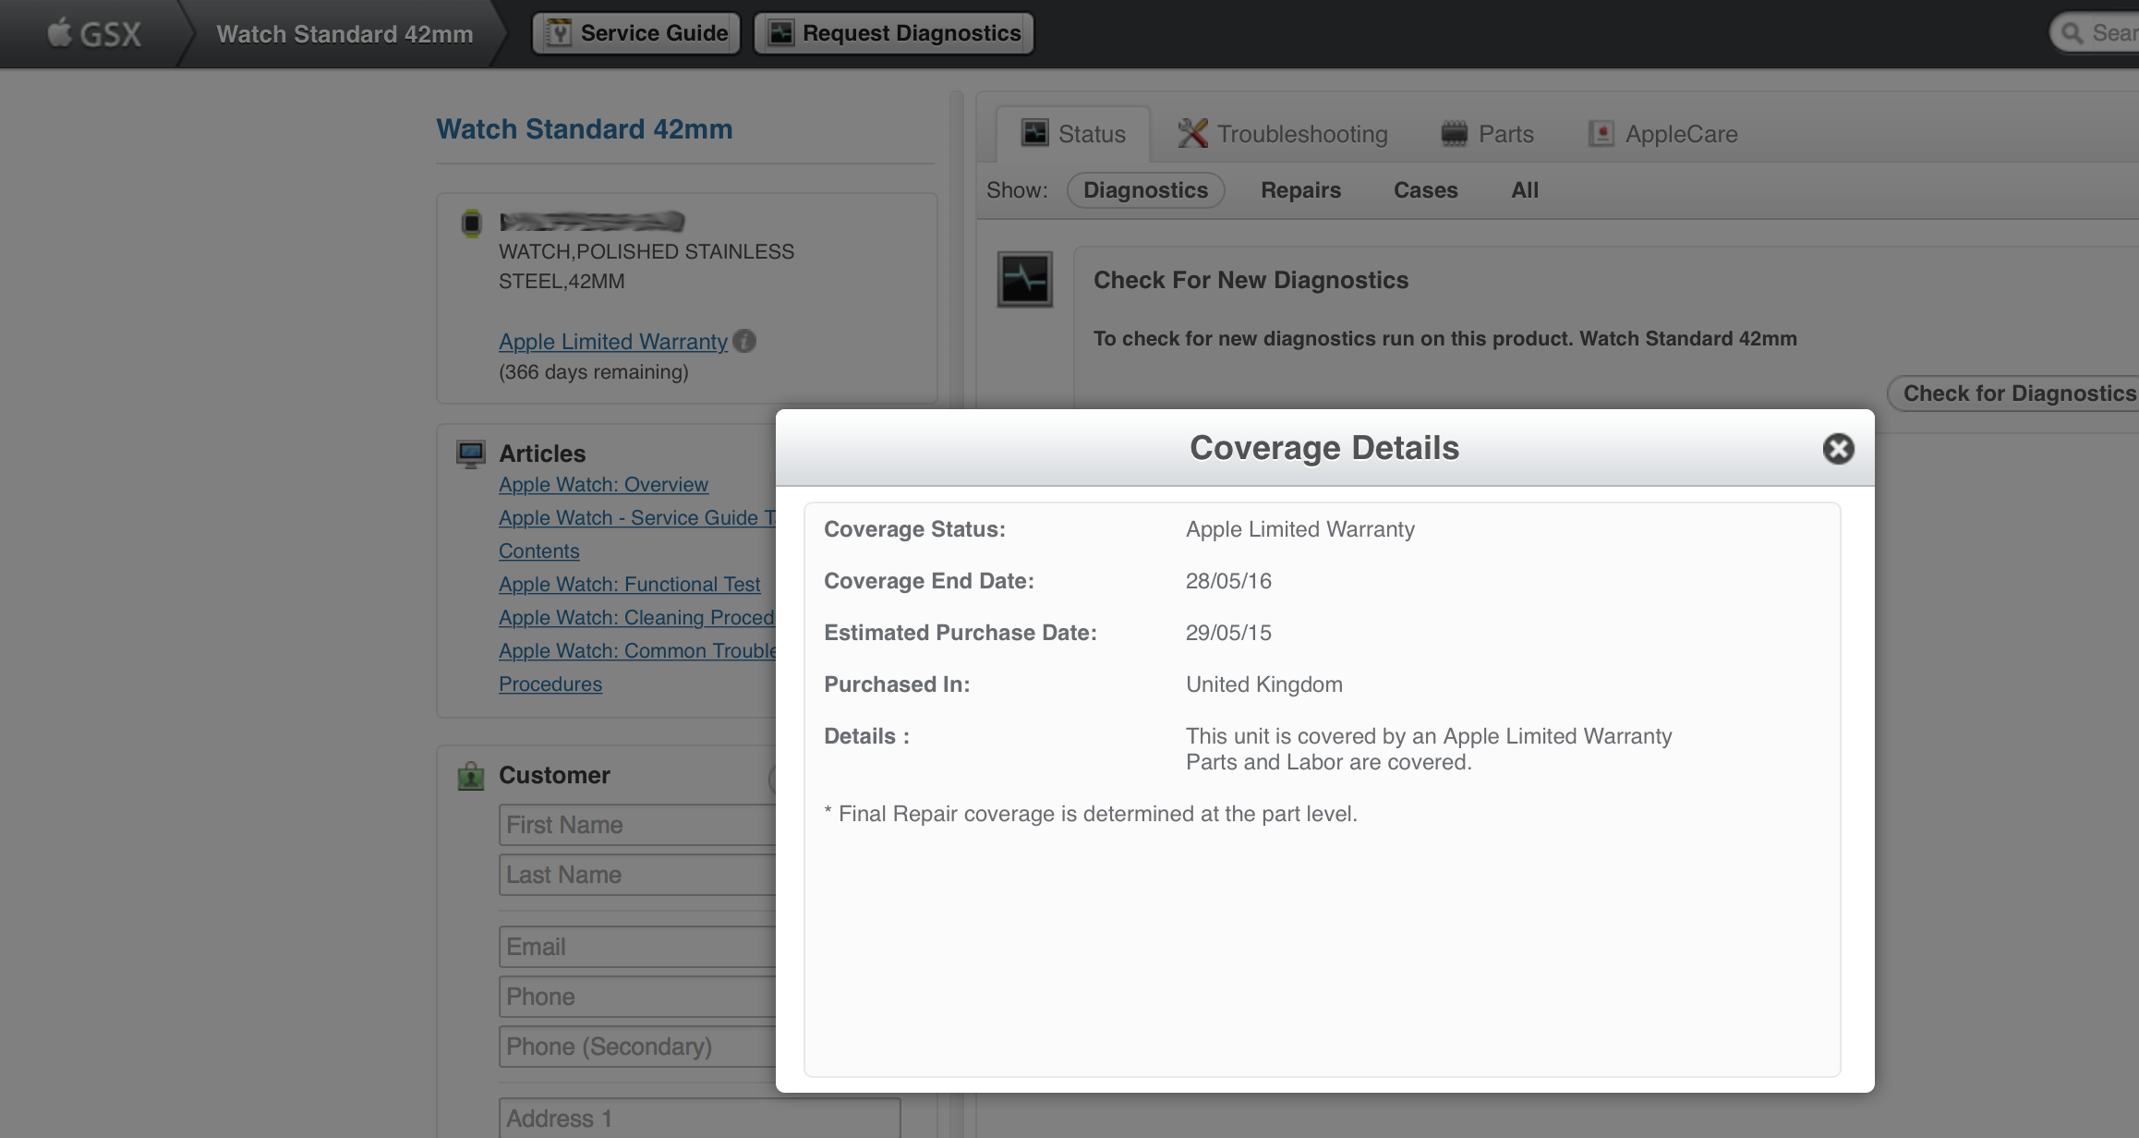
Task: Click the Articles monitor icon
Action: click(x=471, y=454)
